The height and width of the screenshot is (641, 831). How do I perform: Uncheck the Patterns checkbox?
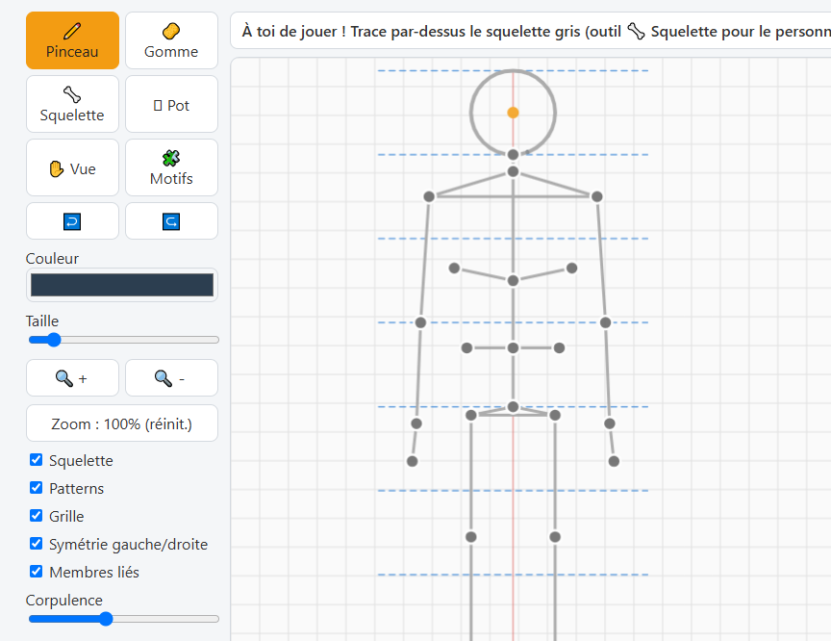pos(36,488)
